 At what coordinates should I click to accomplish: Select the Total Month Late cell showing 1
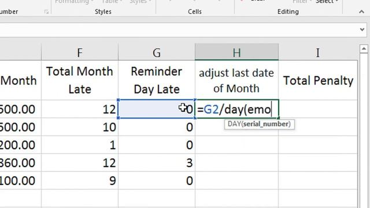point(80,145)
